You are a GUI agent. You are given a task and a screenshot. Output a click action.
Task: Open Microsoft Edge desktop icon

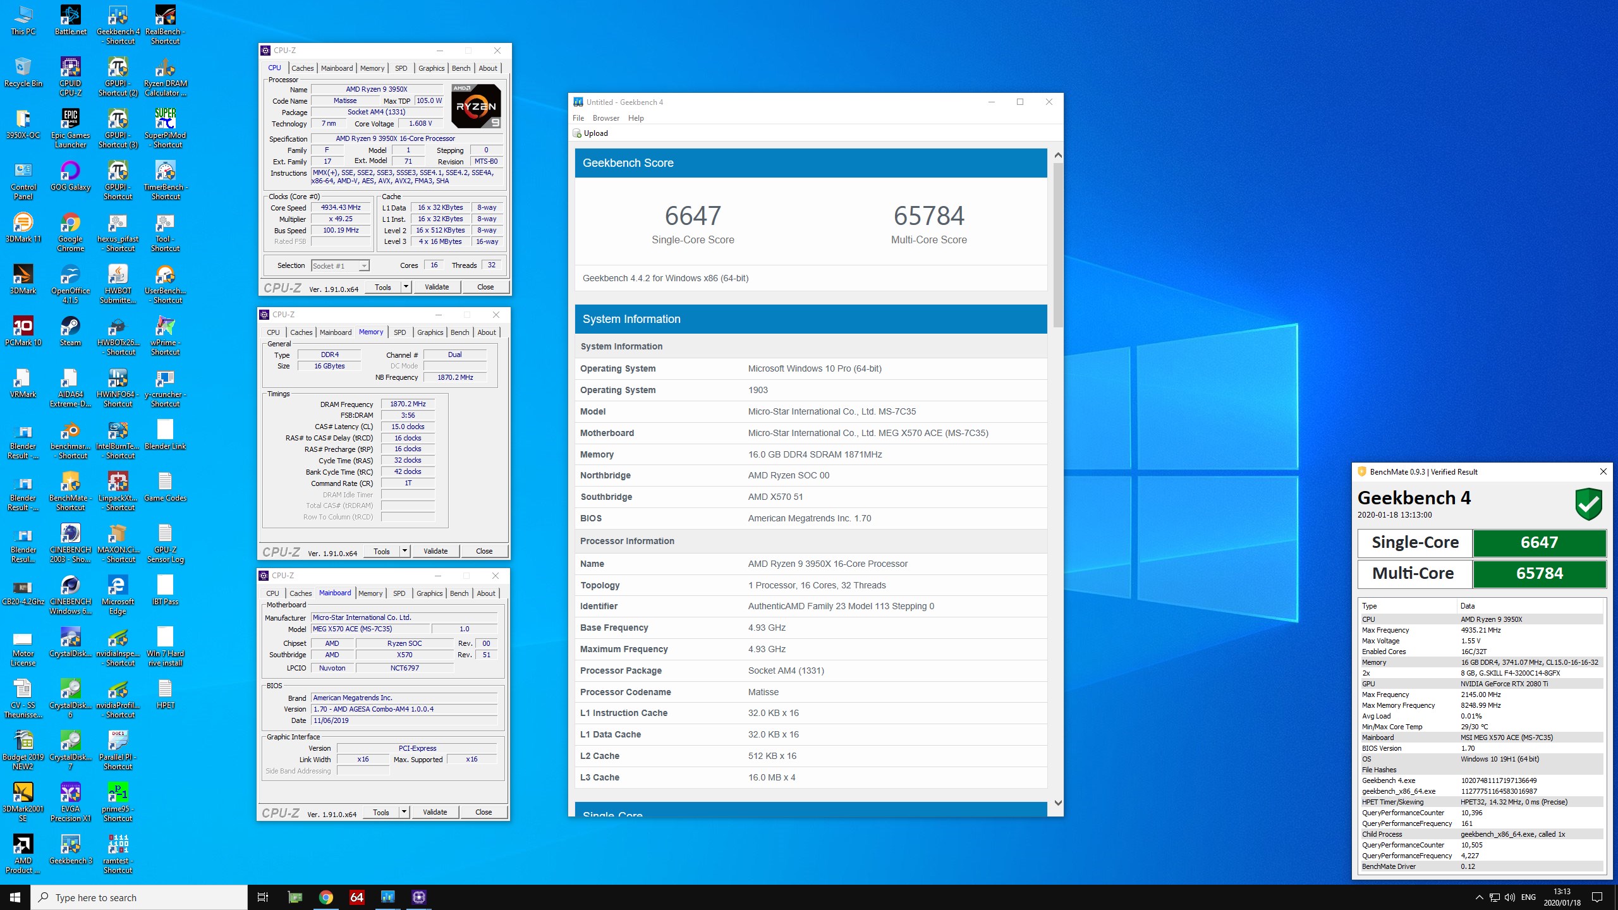[118, 595]
